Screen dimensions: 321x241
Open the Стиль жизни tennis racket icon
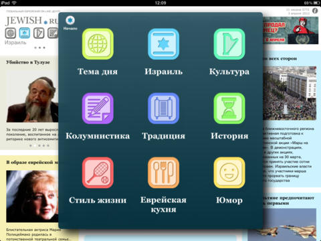tap(98, 173)
